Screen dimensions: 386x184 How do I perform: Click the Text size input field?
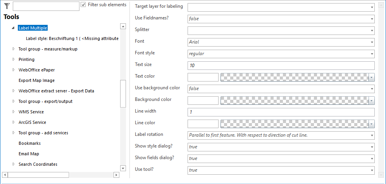click(x=281, y=65)
